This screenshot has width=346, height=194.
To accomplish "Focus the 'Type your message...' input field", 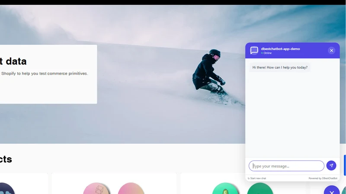I will point(286,166).
